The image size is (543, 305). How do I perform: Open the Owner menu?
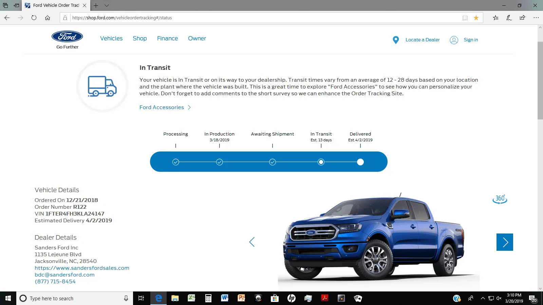(197, 39)
